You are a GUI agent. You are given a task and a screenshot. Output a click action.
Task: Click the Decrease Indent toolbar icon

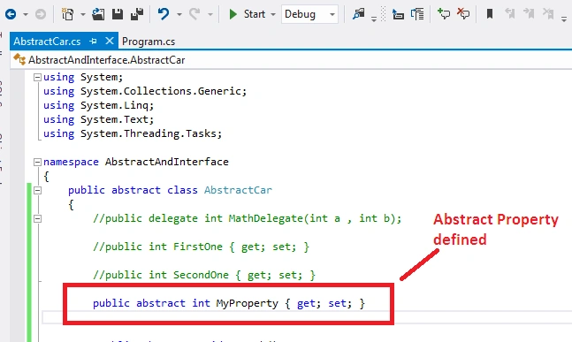pos(398,14)
